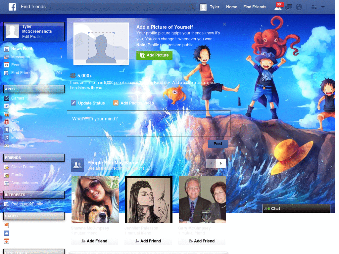Expand News Feed sort options arrow

coord(61,49)
